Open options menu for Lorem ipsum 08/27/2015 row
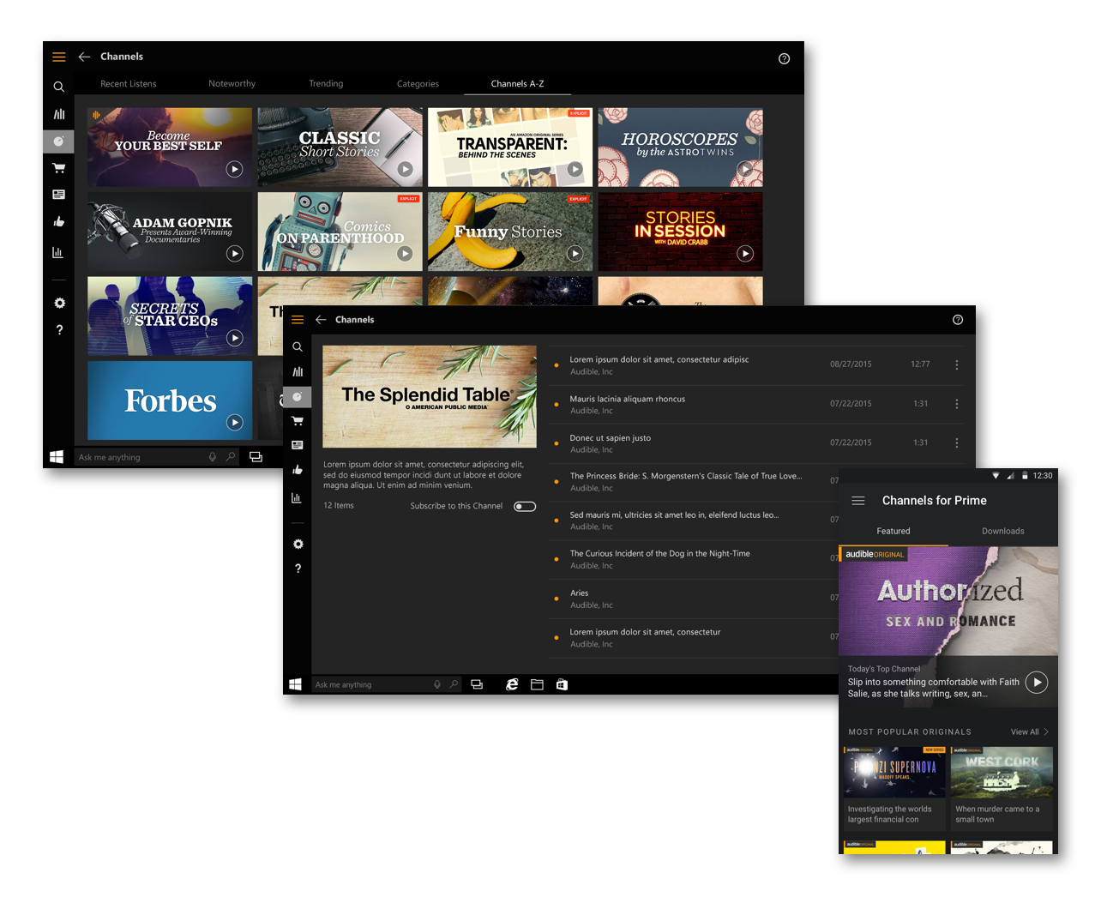The width and height of the screenshot is (1101, 897). [x=957, y=364]
